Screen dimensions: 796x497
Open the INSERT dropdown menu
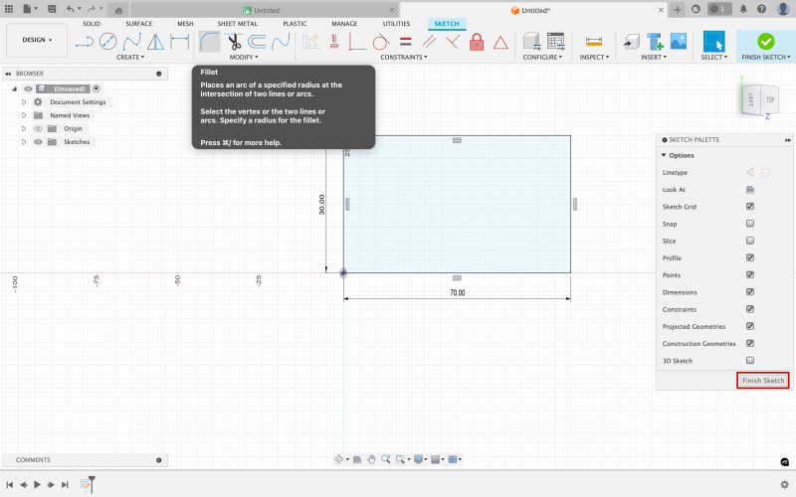654,58
